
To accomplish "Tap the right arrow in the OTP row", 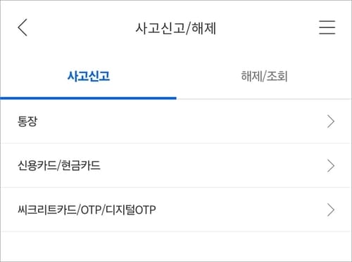I will pyautogui.click(x=331, y=210).
